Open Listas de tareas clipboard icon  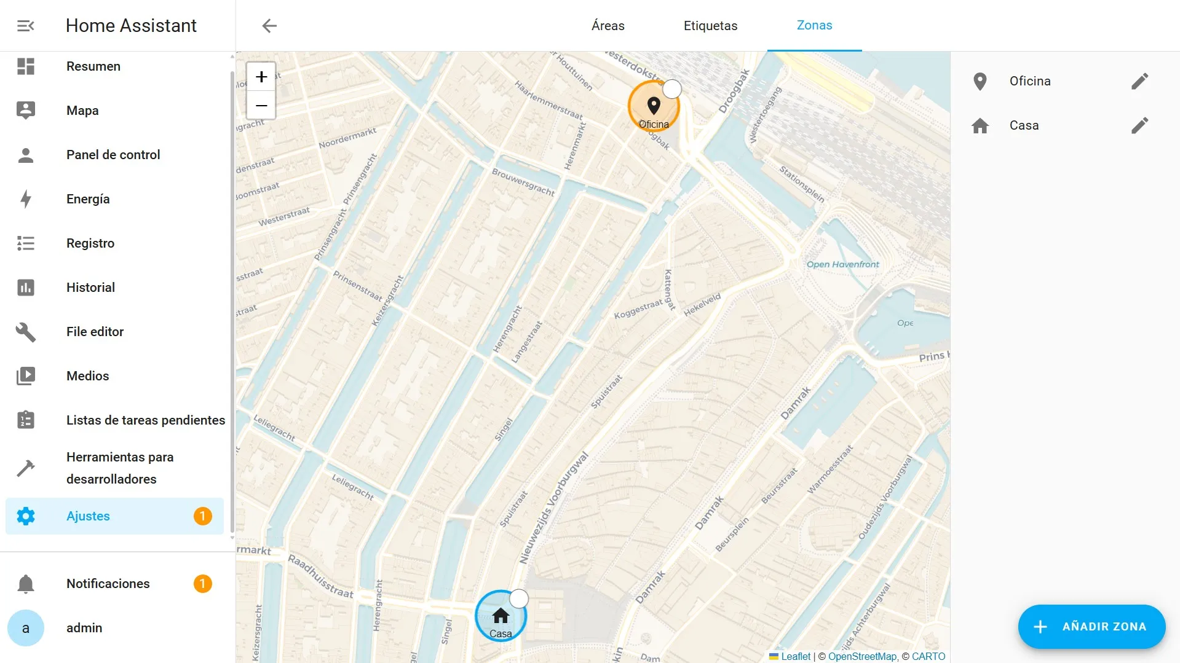pos(26,420)
